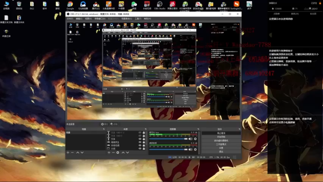This screenshot has height=182, width=323.
Task: Open the 麦克风/Aux audio settings gear
Action: coord(195,139)
